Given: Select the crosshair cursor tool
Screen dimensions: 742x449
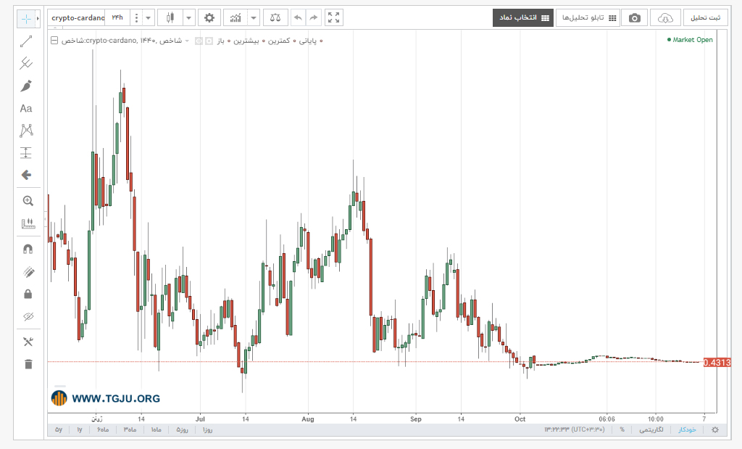Looking at the screenshot, I should click(x=26, y=18).
